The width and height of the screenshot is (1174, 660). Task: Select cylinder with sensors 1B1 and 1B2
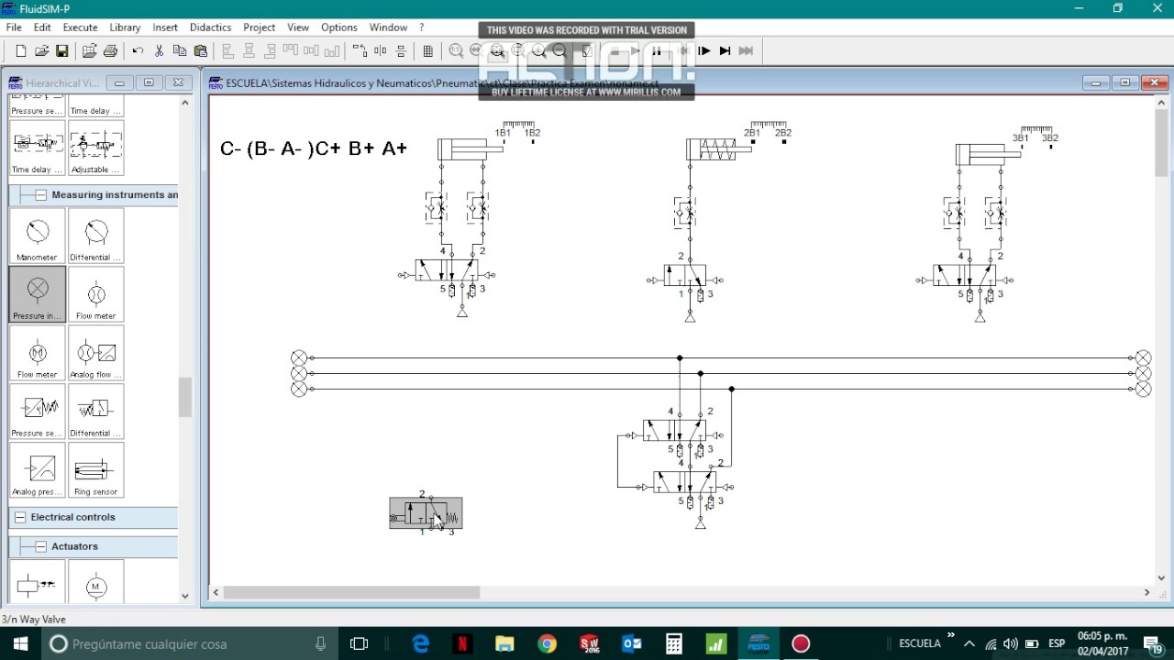470,148
